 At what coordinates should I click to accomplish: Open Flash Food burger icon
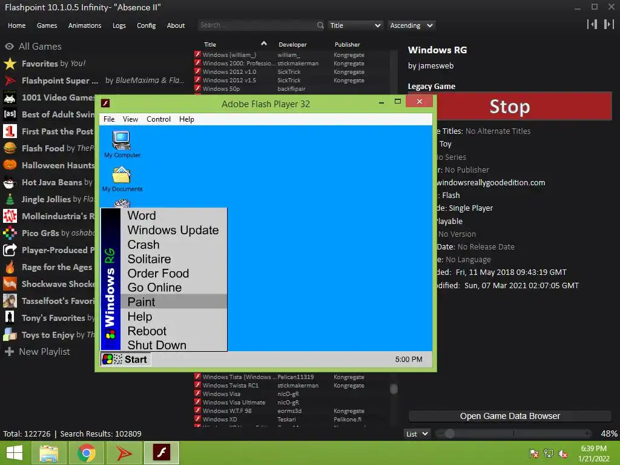pyautogui.click(x=10, y=148)
